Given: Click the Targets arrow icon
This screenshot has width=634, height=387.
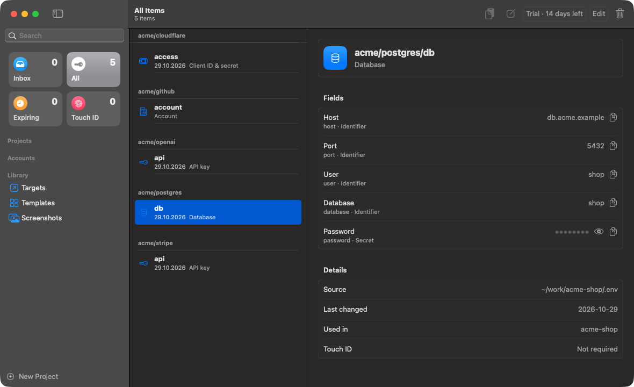Looking at the screenshot, I should (14, 188).
